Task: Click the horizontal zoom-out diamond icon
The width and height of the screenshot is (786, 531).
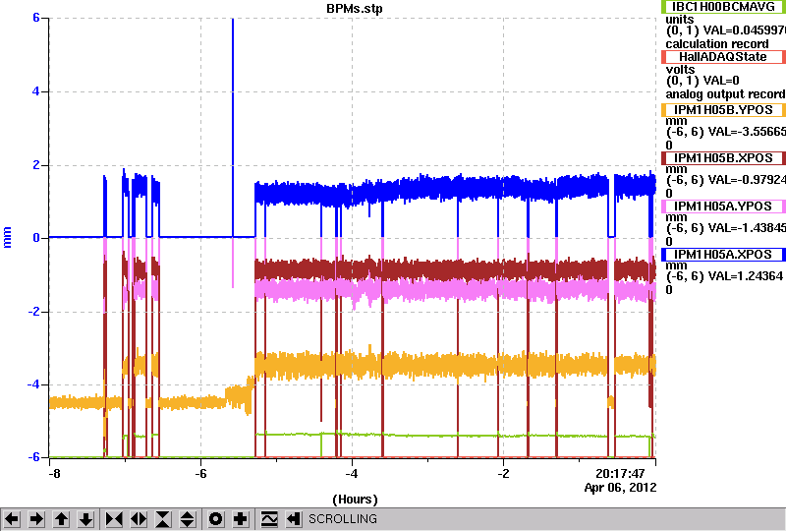Action: click(x=139, y=519)
